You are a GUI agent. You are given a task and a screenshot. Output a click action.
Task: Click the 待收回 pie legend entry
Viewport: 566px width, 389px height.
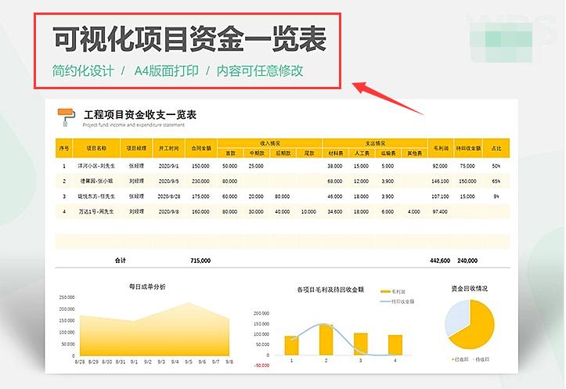tap(481, 359)
